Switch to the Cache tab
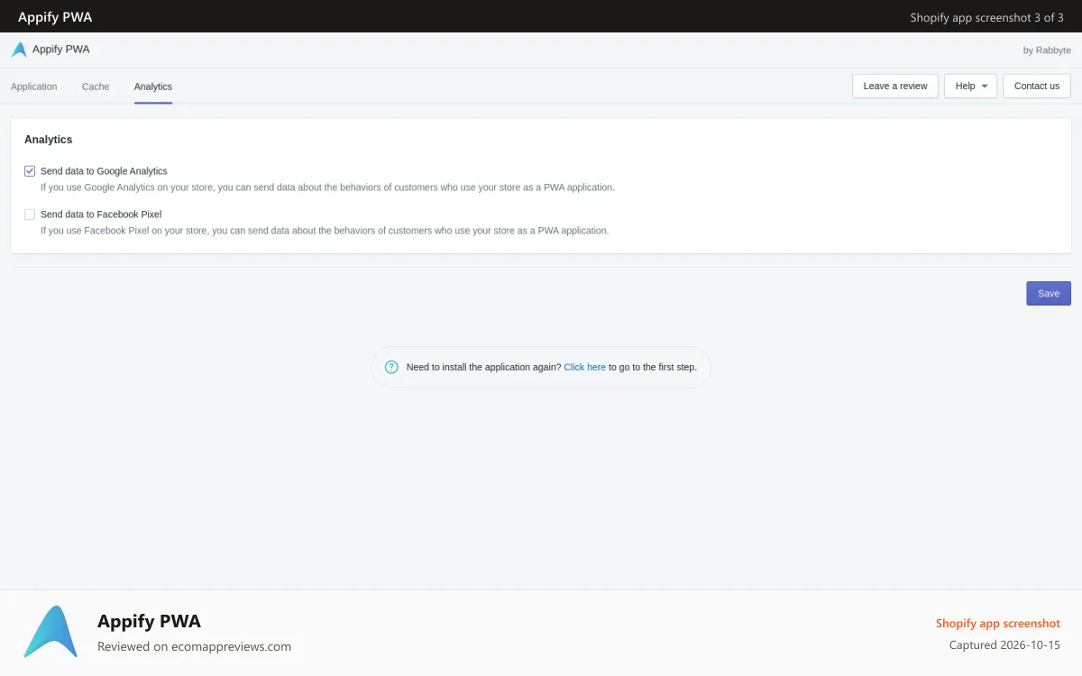1082x676 pixels. point(96,87)
